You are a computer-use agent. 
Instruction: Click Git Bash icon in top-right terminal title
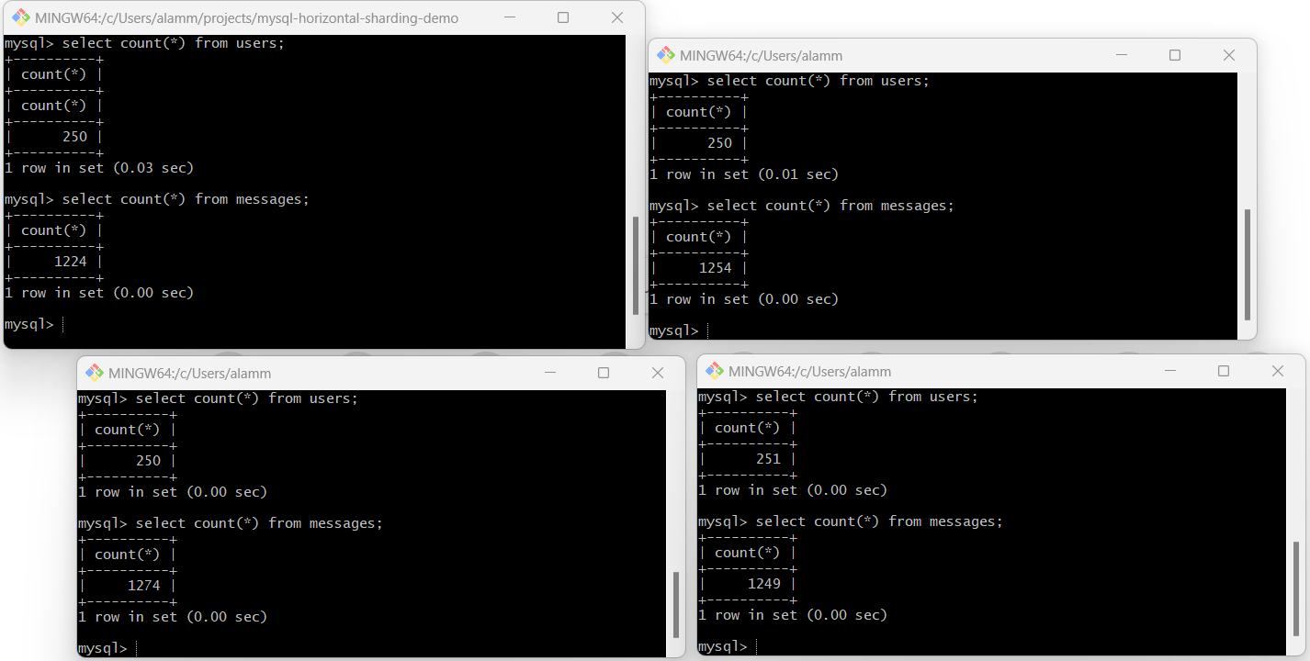click(x=665, y=55)
